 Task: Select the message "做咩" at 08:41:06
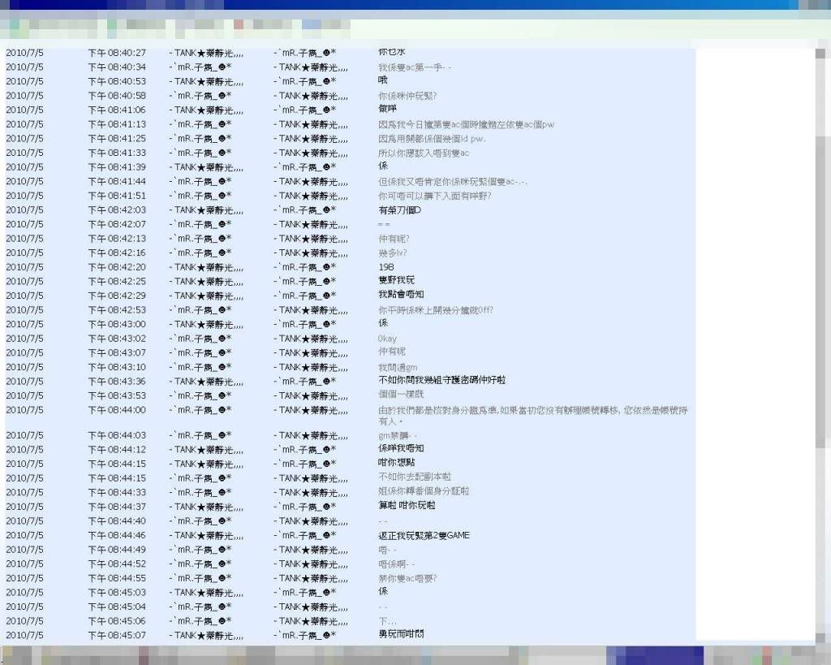coord(387,110)
